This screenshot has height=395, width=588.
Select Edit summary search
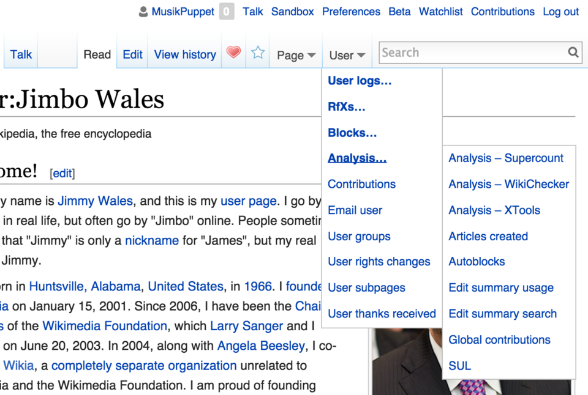point(502,314)
